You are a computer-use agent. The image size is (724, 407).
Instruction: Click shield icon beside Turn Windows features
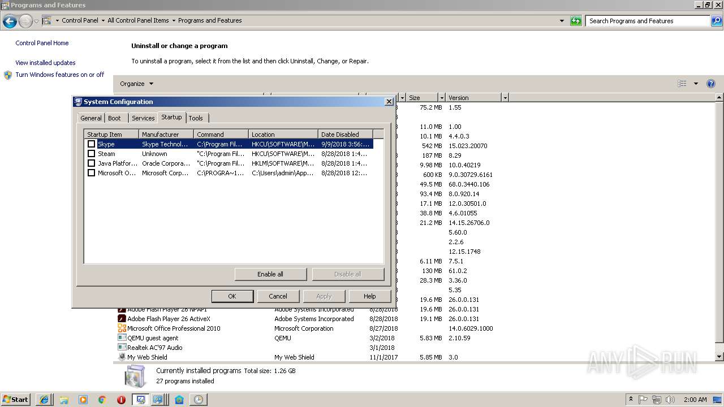click(x=8, y=75)
